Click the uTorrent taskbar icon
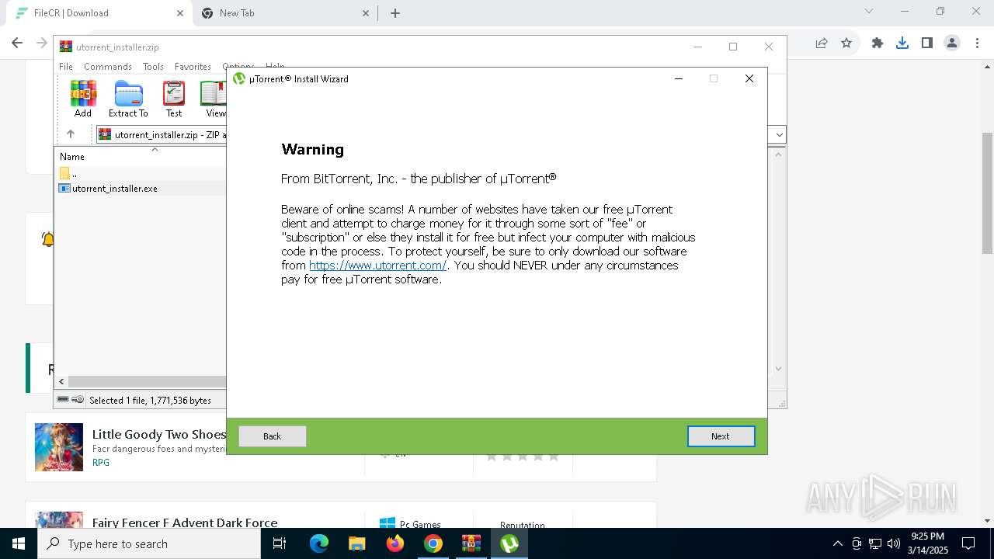Viewport: 994px width, 559px height. (509, 543)
